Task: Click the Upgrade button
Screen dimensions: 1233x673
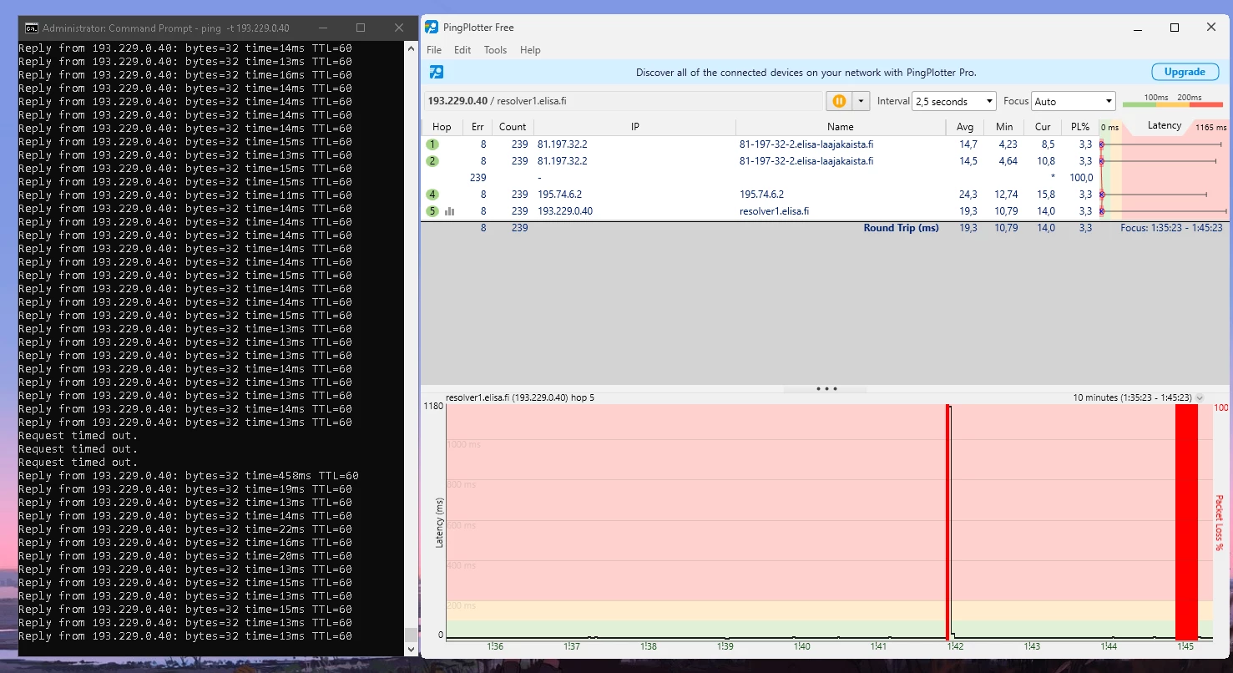Action: (x=1184, y=72)
